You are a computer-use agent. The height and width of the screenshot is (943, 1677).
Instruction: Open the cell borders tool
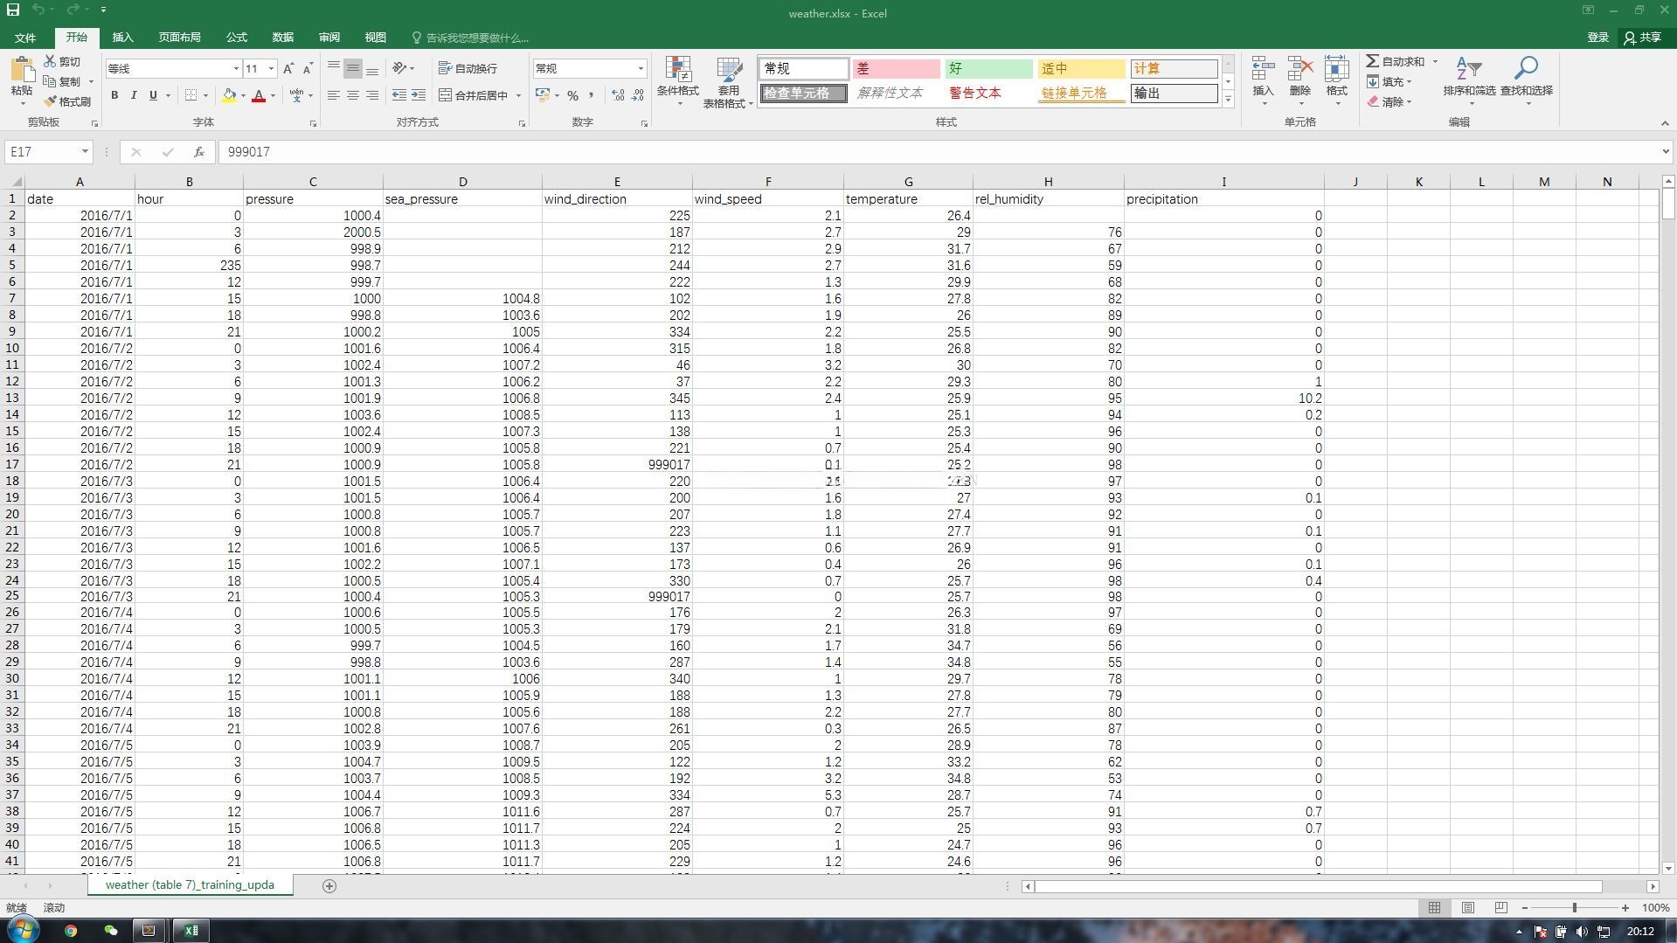point(191,95)
